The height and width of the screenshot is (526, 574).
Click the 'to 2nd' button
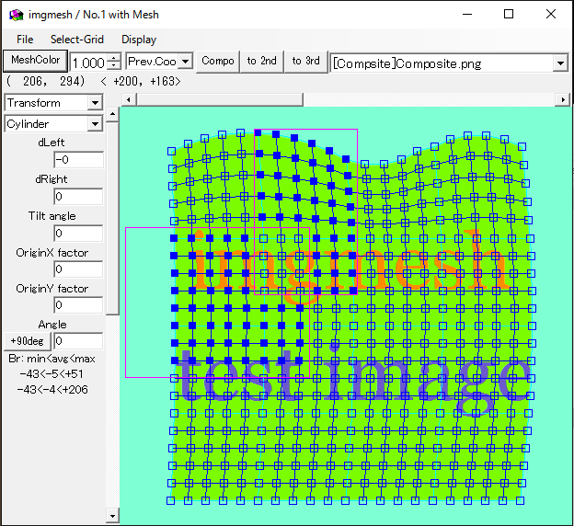click(261, 62)
